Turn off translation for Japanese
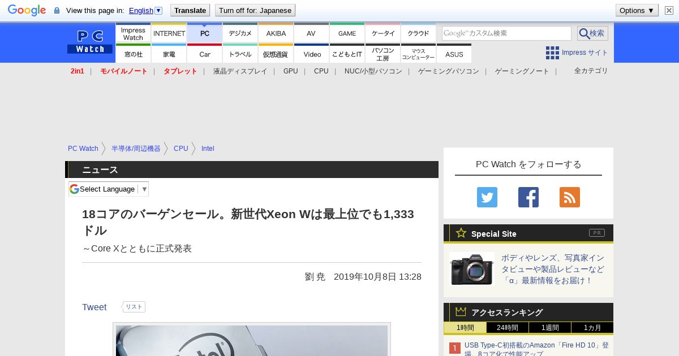 click(x=255, y=10)
